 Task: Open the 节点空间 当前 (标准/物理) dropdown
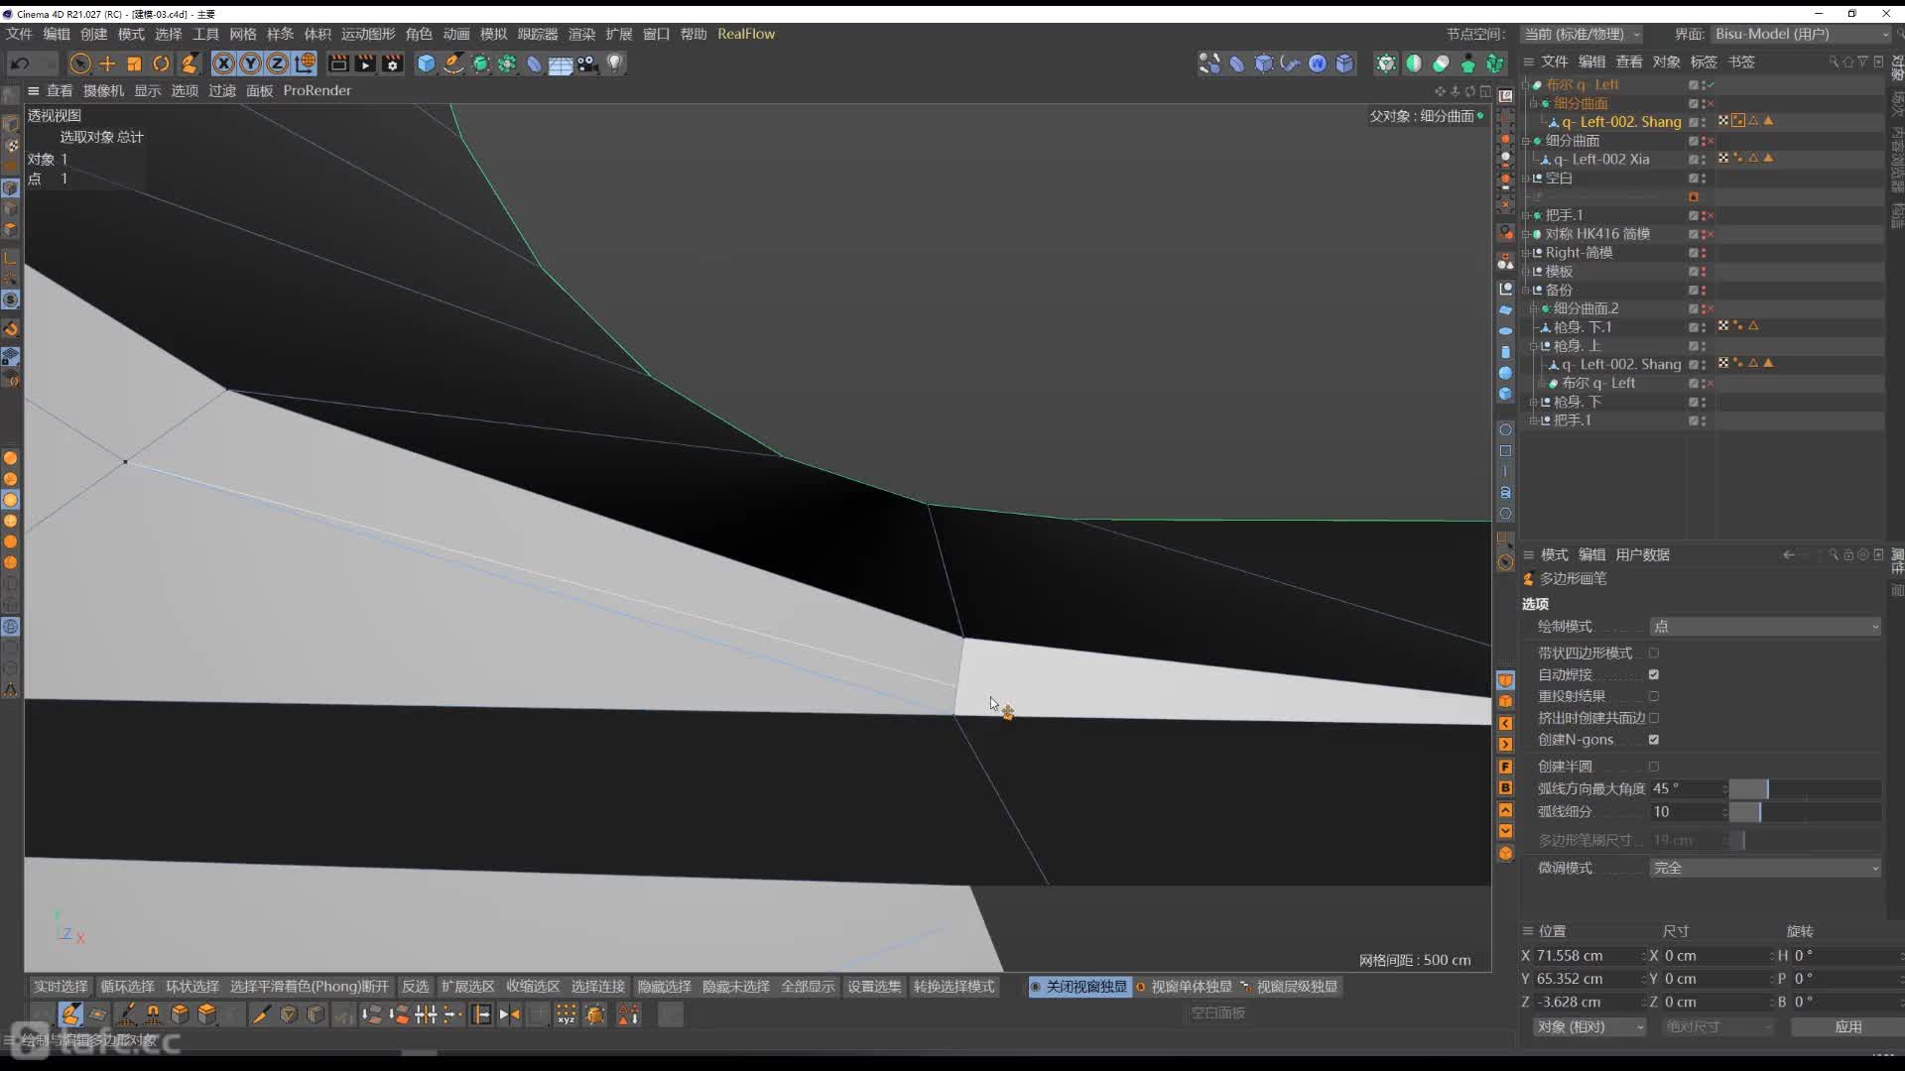pyautogui.click(x=1582, y=34)
